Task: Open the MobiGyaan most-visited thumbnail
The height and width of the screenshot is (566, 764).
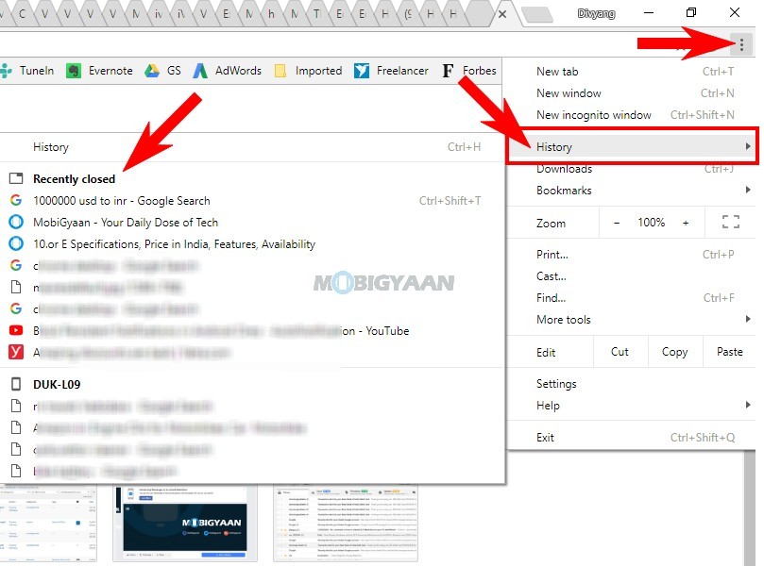Action: (185, 524)
